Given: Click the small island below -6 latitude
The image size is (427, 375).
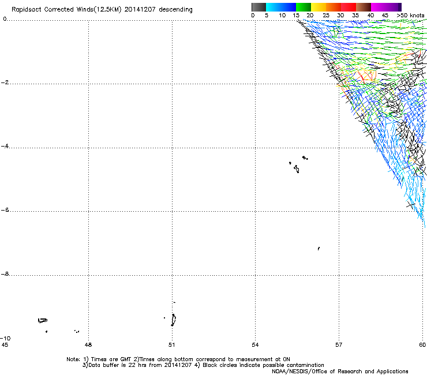Looking at the screenshot, I should pos(319,249).
